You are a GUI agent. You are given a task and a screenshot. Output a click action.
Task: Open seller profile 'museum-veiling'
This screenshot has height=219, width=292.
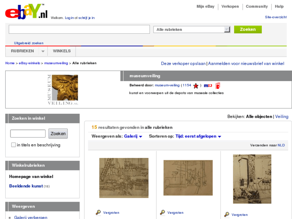click(x=167, y=85)
